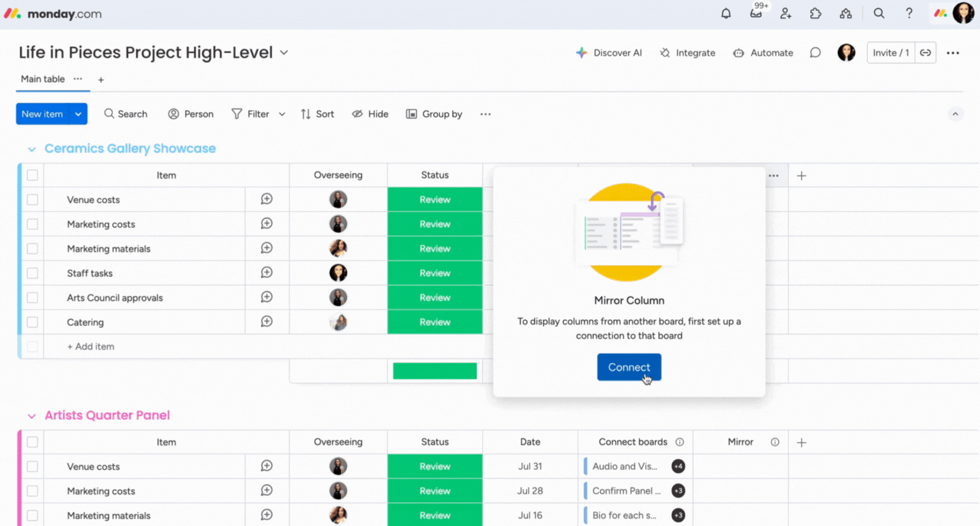Open the board discussion speech bubble
The height and width of the screenshot is (526, 980).
click(815, 53)
